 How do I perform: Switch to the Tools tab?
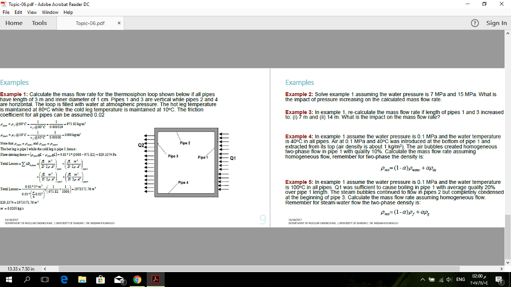[39, 23]
